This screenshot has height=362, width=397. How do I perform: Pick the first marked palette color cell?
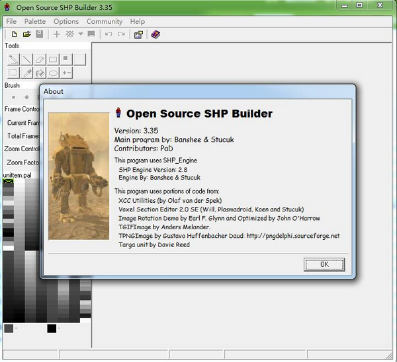click(x=8, y=181)
